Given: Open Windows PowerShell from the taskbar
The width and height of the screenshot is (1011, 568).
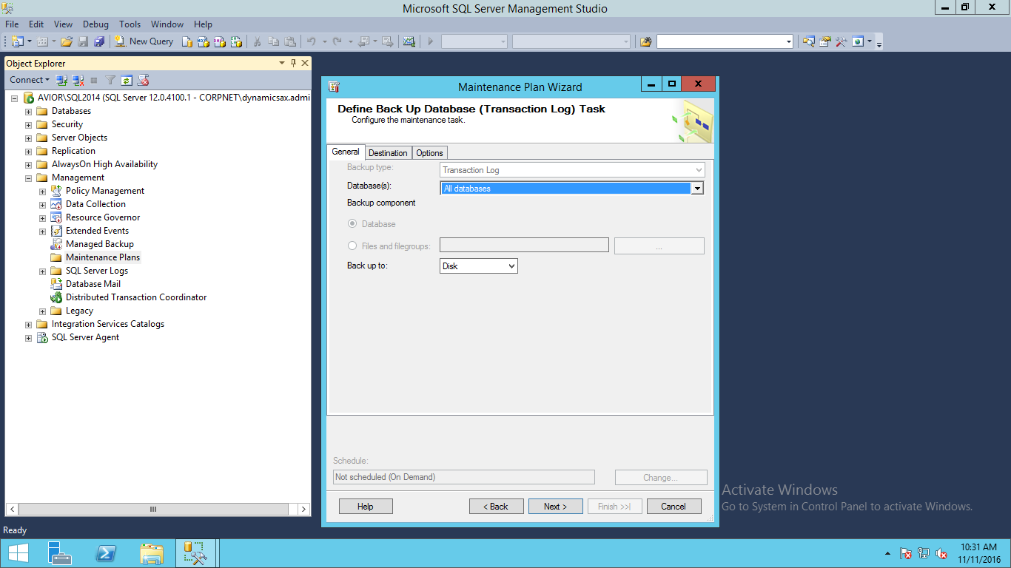Looking at the screenshot, I should (106, 553).
